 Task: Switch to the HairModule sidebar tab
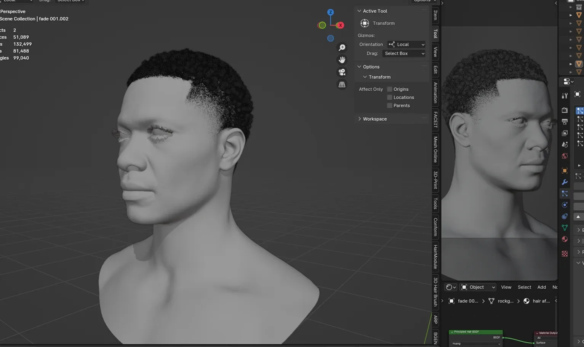coord(435,257)
